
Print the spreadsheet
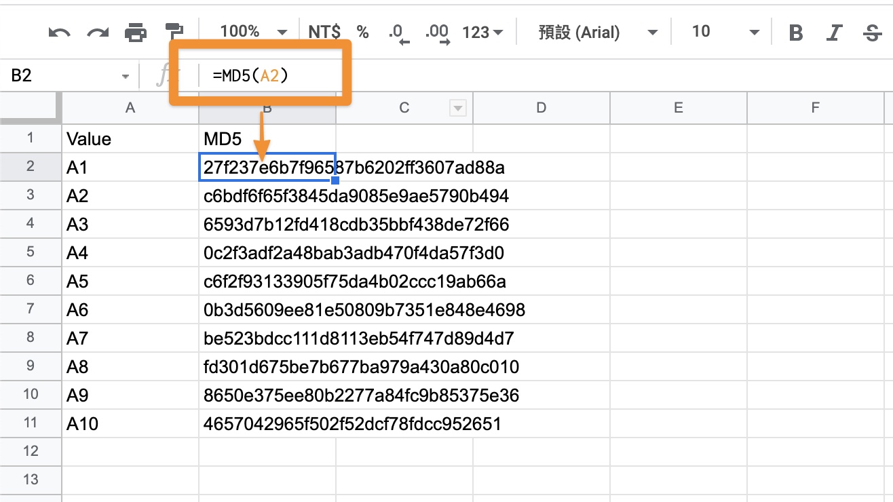(136, 32)
